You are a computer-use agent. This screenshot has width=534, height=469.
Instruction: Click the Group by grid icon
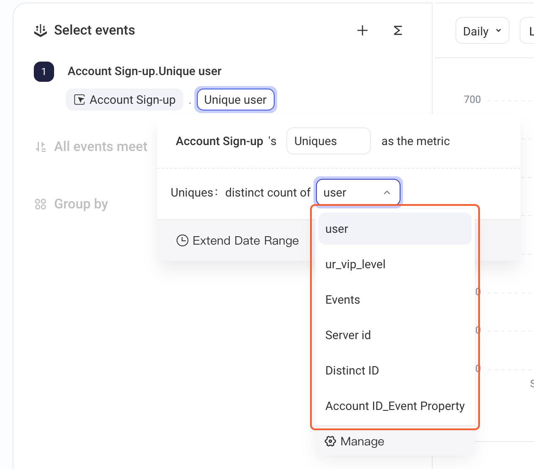click(x=41, y=204)
